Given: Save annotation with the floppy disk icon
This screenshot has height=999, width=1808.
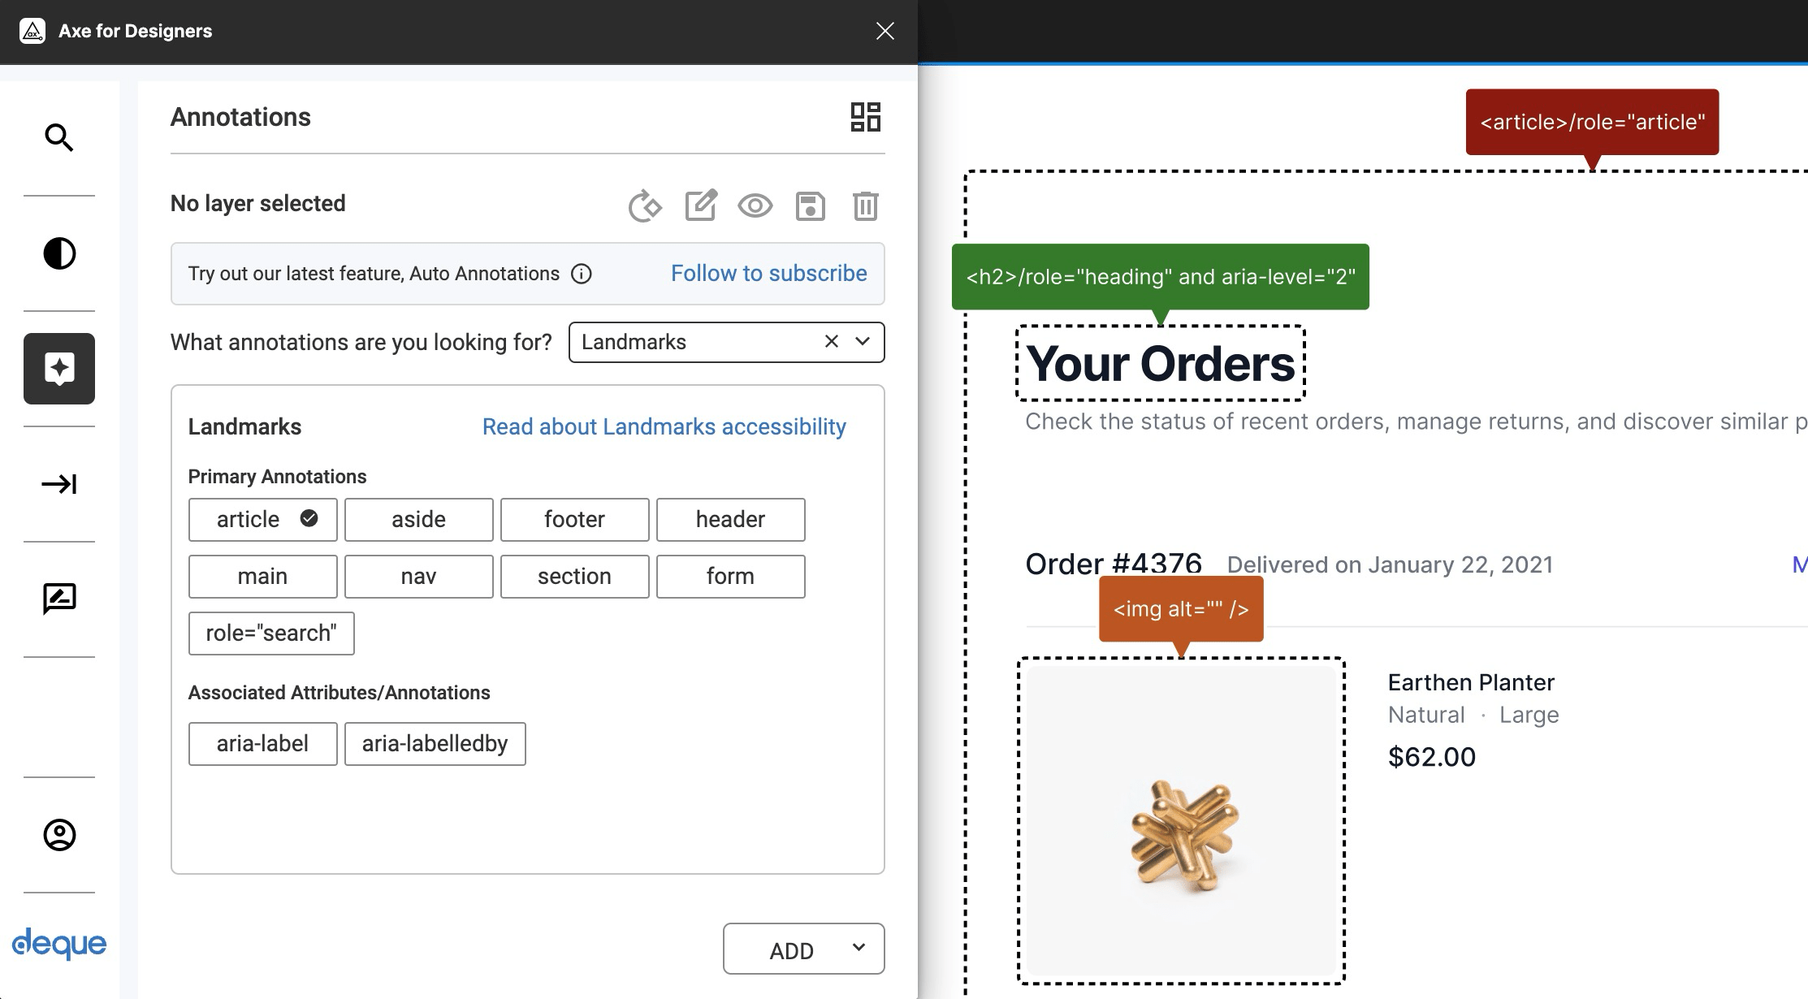Looking at the screenshot, I should [x=810, y=205].
